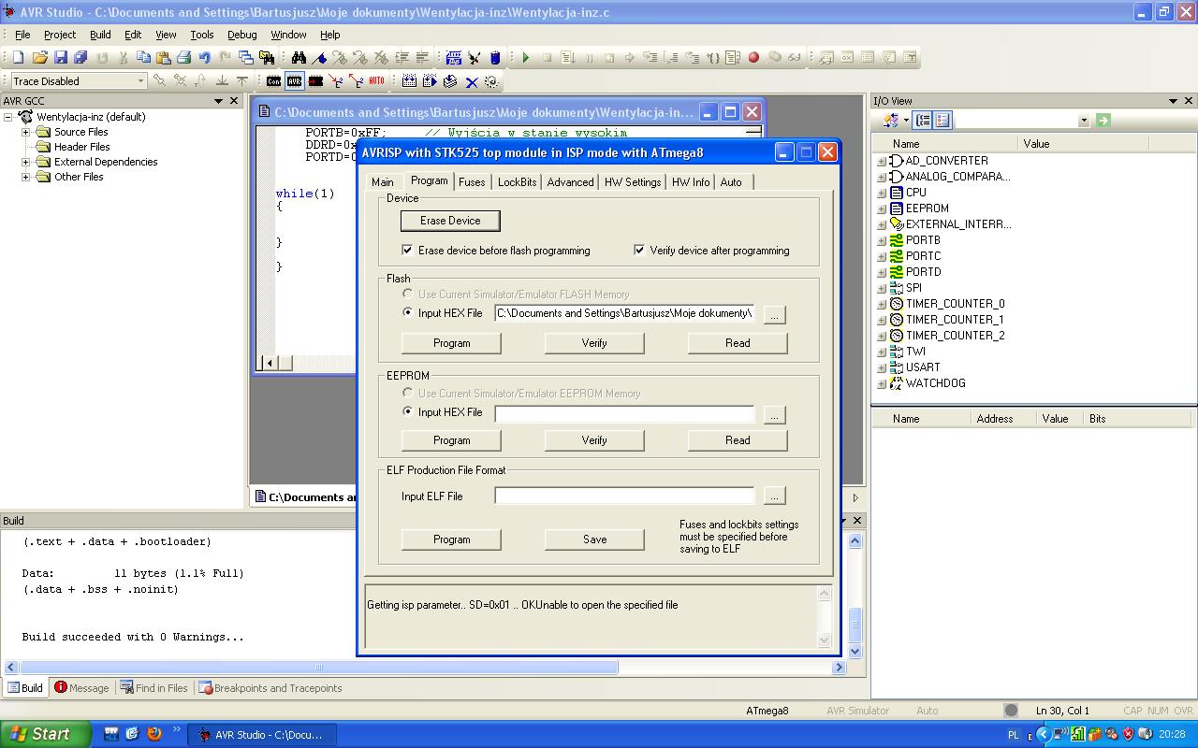The image size is (1198, 748).
Task: Click the AVR programmer dialog icon
Action: coord(295,81)
